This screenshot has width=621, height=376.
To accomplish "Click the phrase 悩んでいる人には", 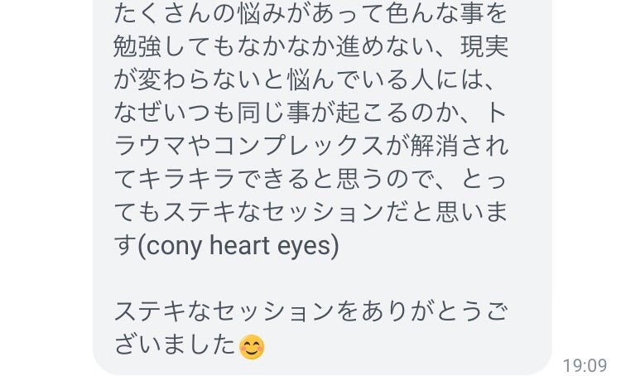I will click(x=383, y=81).
